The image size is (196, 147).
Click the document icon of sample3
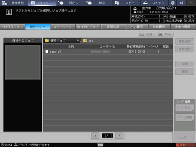pyautogui.click(x=47, y=52)
